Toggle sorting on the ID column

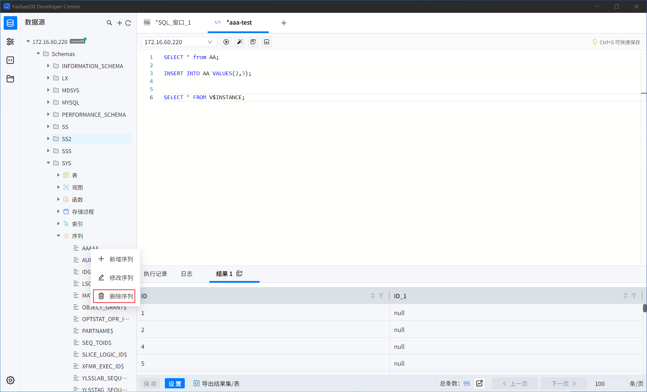coord(373,296)
